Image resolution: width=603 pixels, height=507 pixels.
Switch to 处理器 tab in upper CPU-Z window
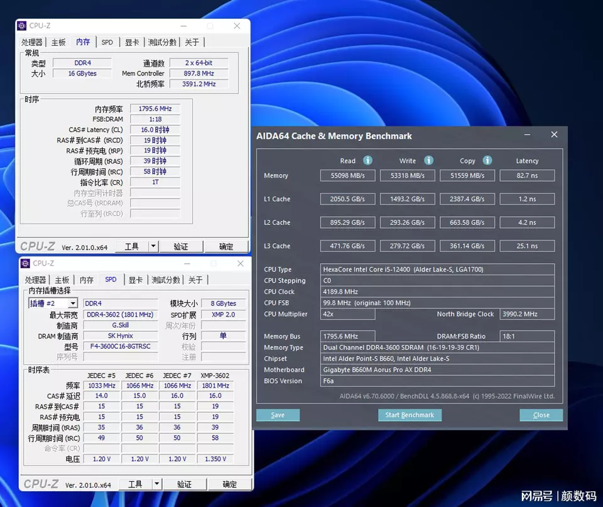tap(32, 42)
